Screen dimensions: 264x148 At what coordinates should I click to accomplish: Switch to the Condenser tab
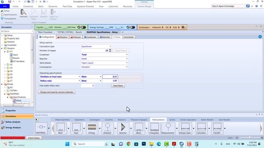point(90,37)
